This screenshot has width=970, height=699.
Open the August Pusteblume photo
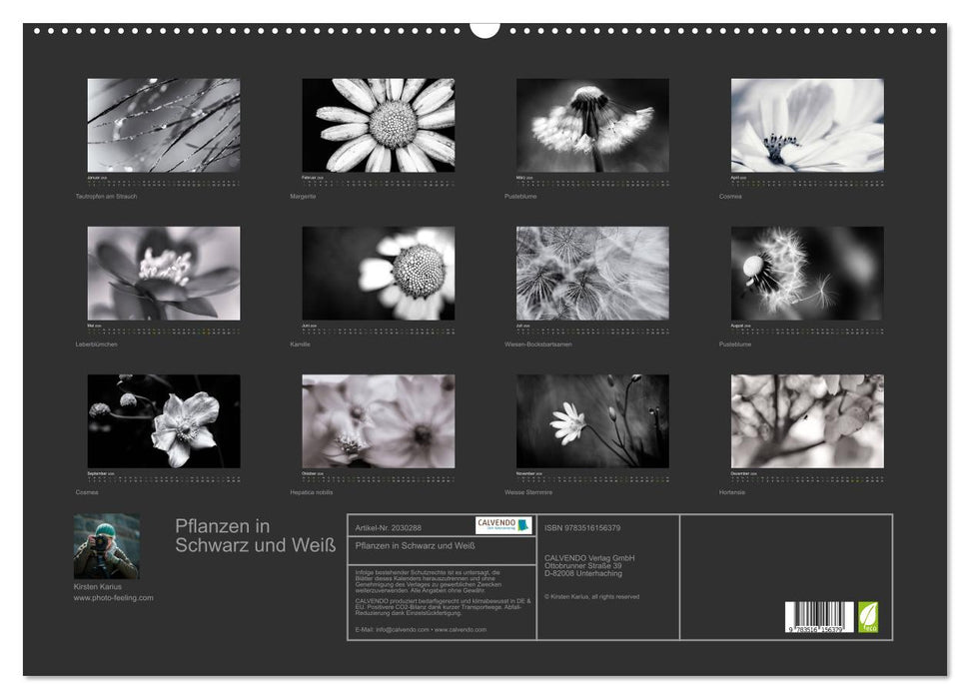coord(807,274)
